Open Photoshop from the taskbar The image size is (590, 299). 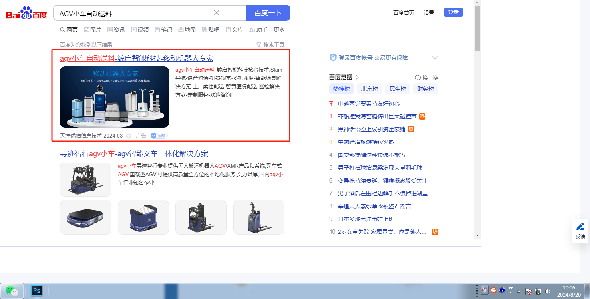coord(37,291)
